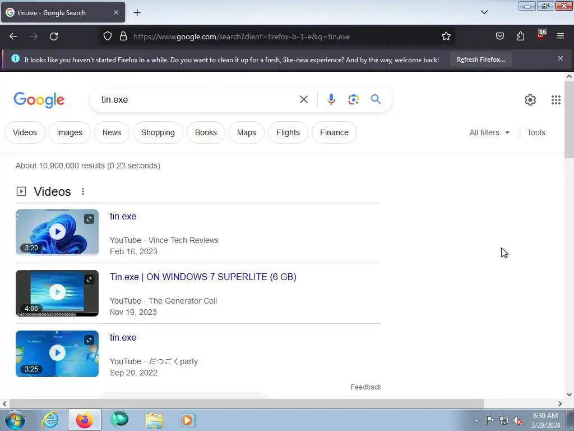Click the "Feb 16, 2023" date text
The image size is (574, 431).
tap(133, 251)
